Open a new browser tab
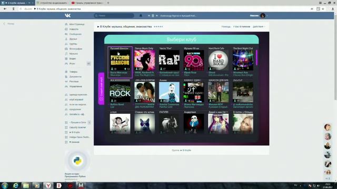The width and height of the screenshot is (337, 189). click(x=108, y=3)
